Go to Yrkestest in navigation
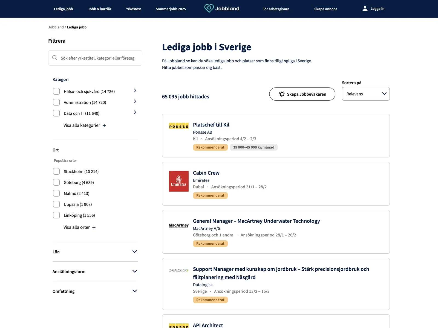The height and width of the screenshot is (328, 438). [133, 9]
